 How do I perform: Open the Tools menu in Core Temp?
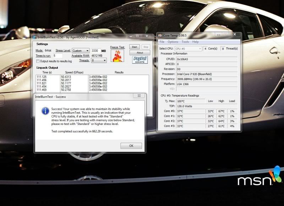[x=185, y=42]
